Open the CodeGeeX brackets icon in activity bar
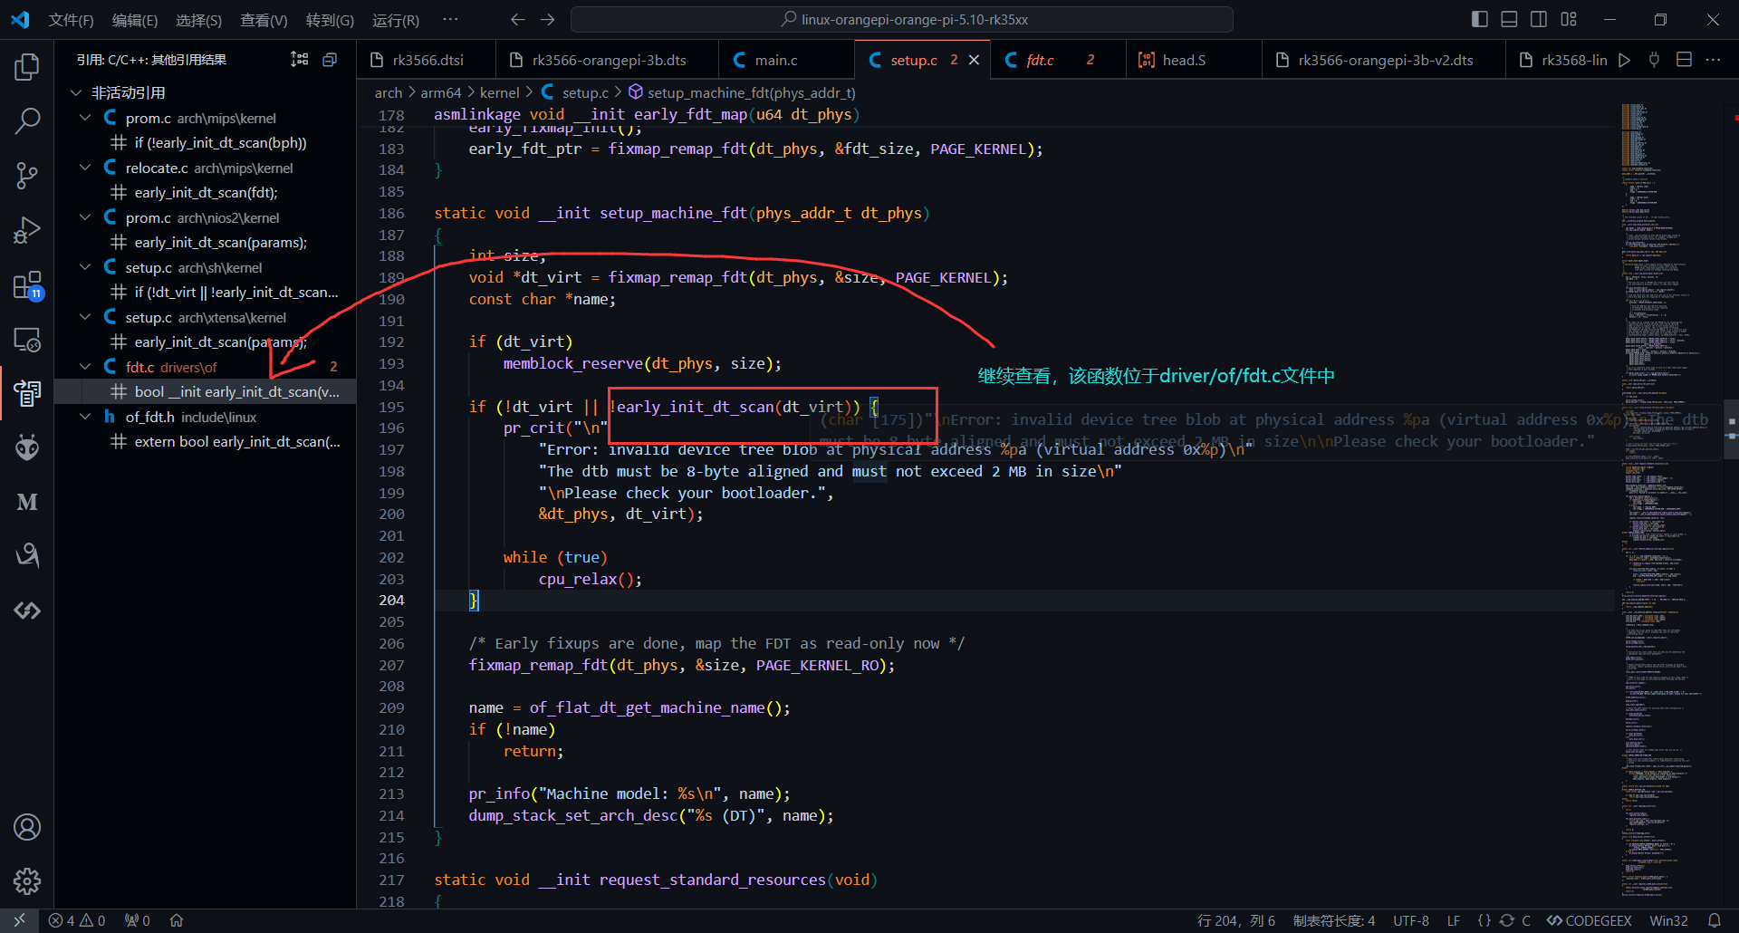 pos(27,611)
